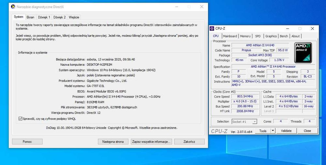
Task: Click the DirectX 12 version text
Action: (x=94, y=113)
